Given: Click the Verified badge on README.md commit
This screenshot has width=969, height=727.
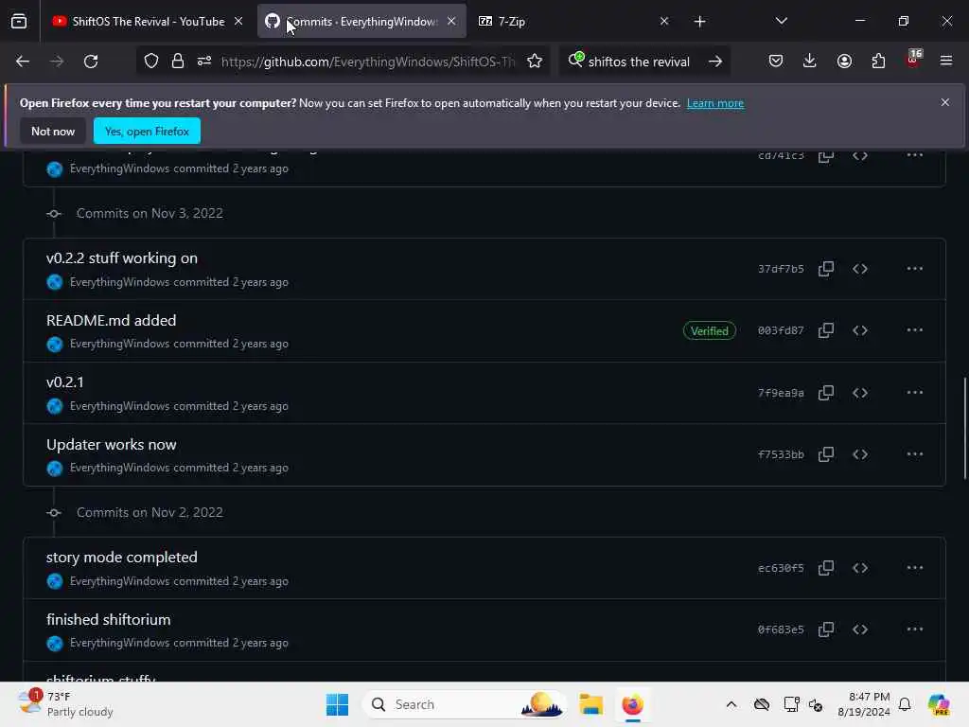Looking at the screenshot, I should click(x=710, y=330).
